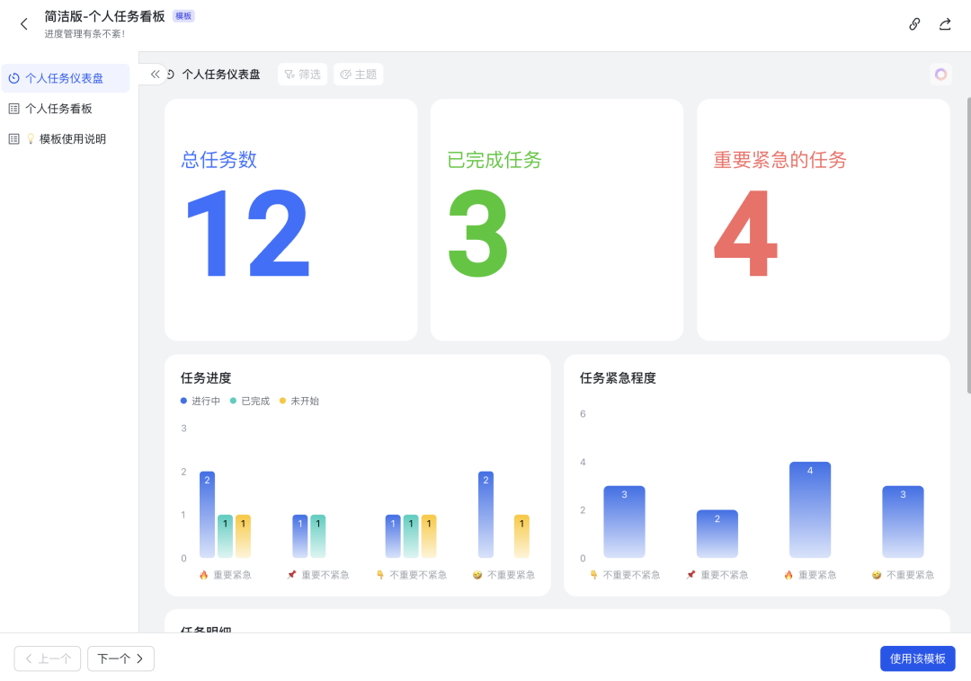Viewport: 971px width, 681px height.
Task: Click the 不重要不紧急 bar valued 3
Action: pyautogui.click(x=624, y=522)
